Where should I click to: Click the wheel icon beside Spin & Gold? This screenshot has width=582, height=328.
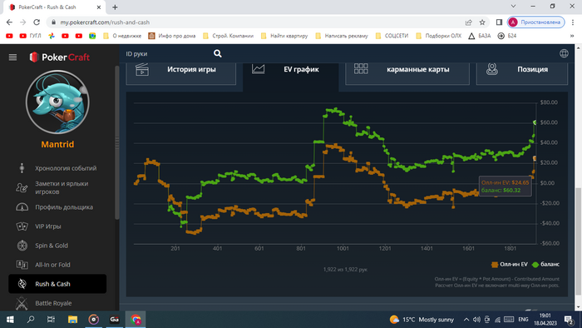22,246
